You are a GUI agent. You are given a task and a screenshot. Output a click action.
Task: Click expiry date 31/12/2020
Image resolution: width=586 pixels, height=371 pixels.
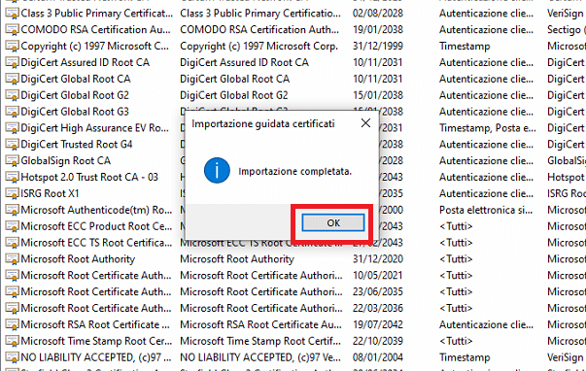point(378,259)
